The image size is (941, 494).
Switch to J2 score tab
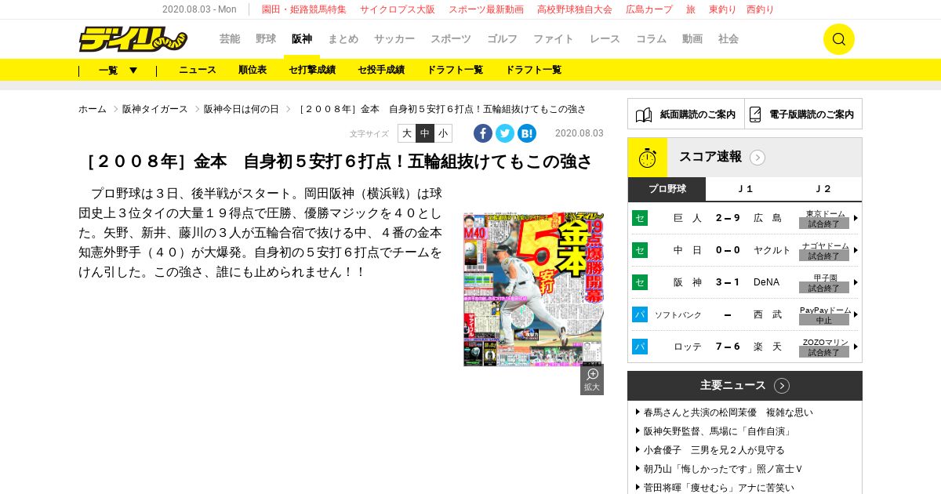pyautogui.click(x=823, y=189)
